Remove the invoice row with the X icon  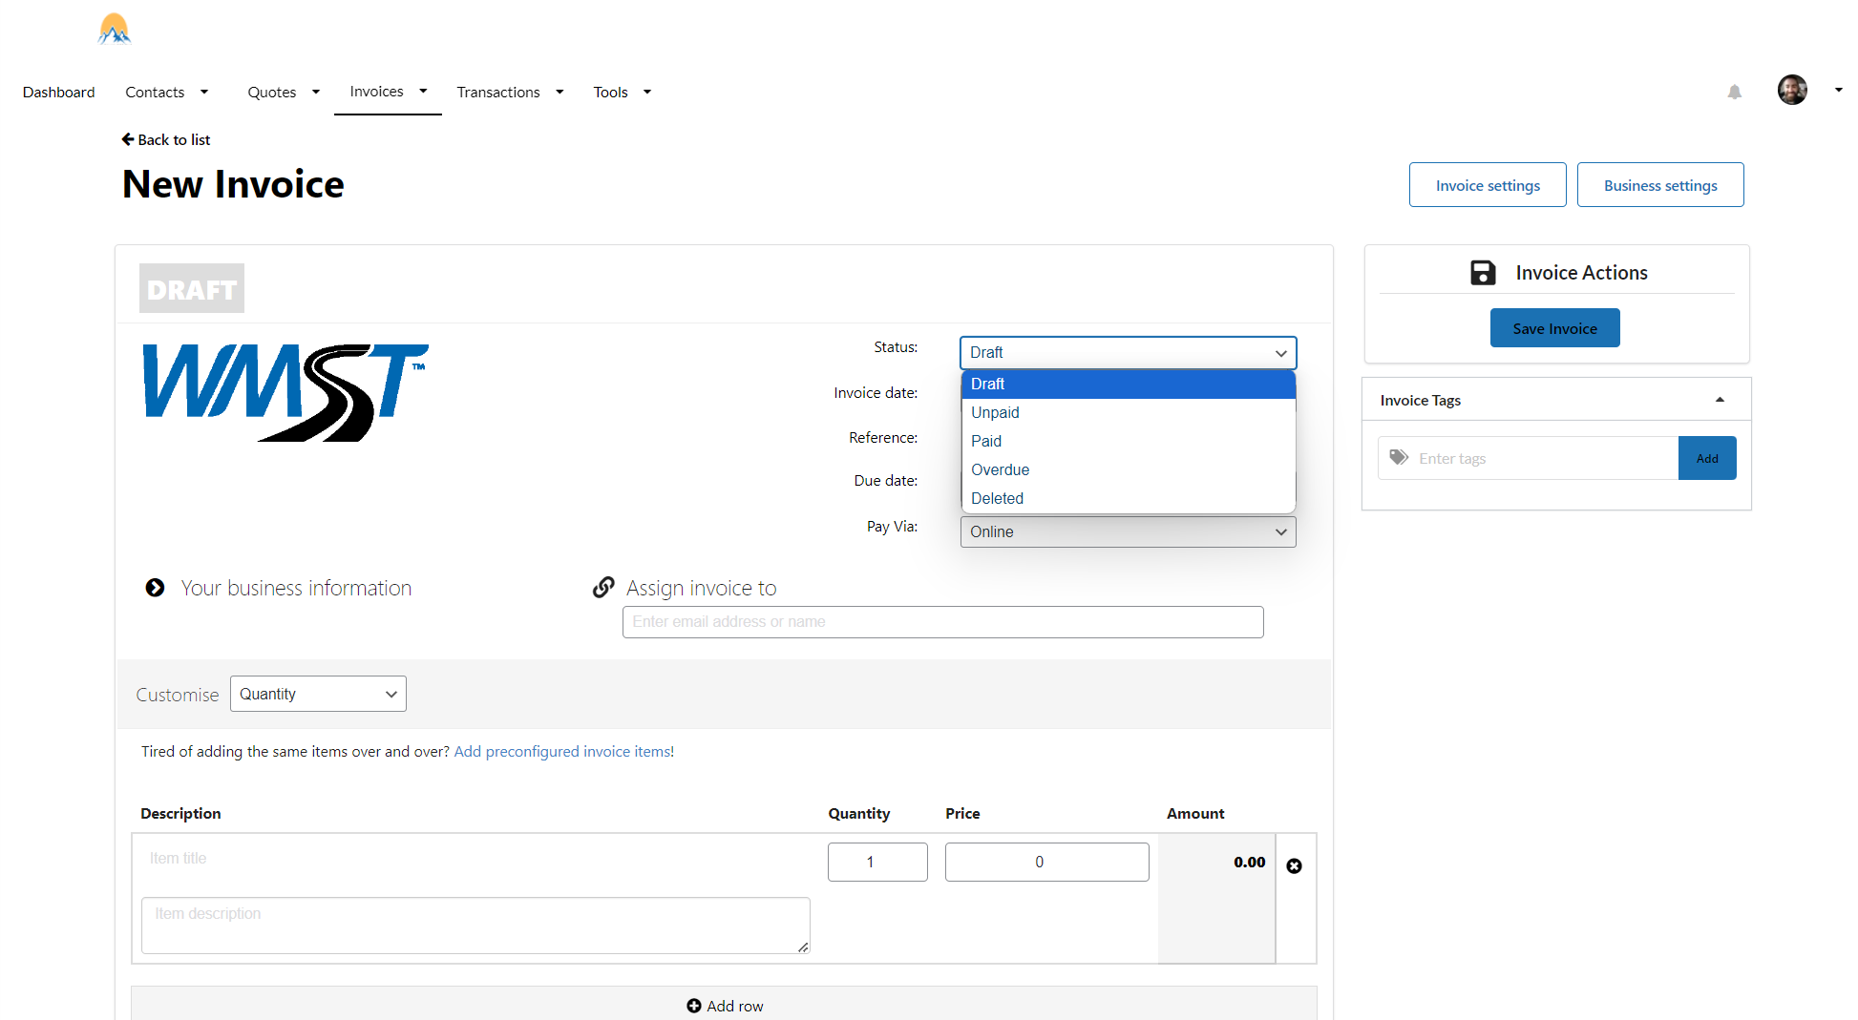point(1294,865)
